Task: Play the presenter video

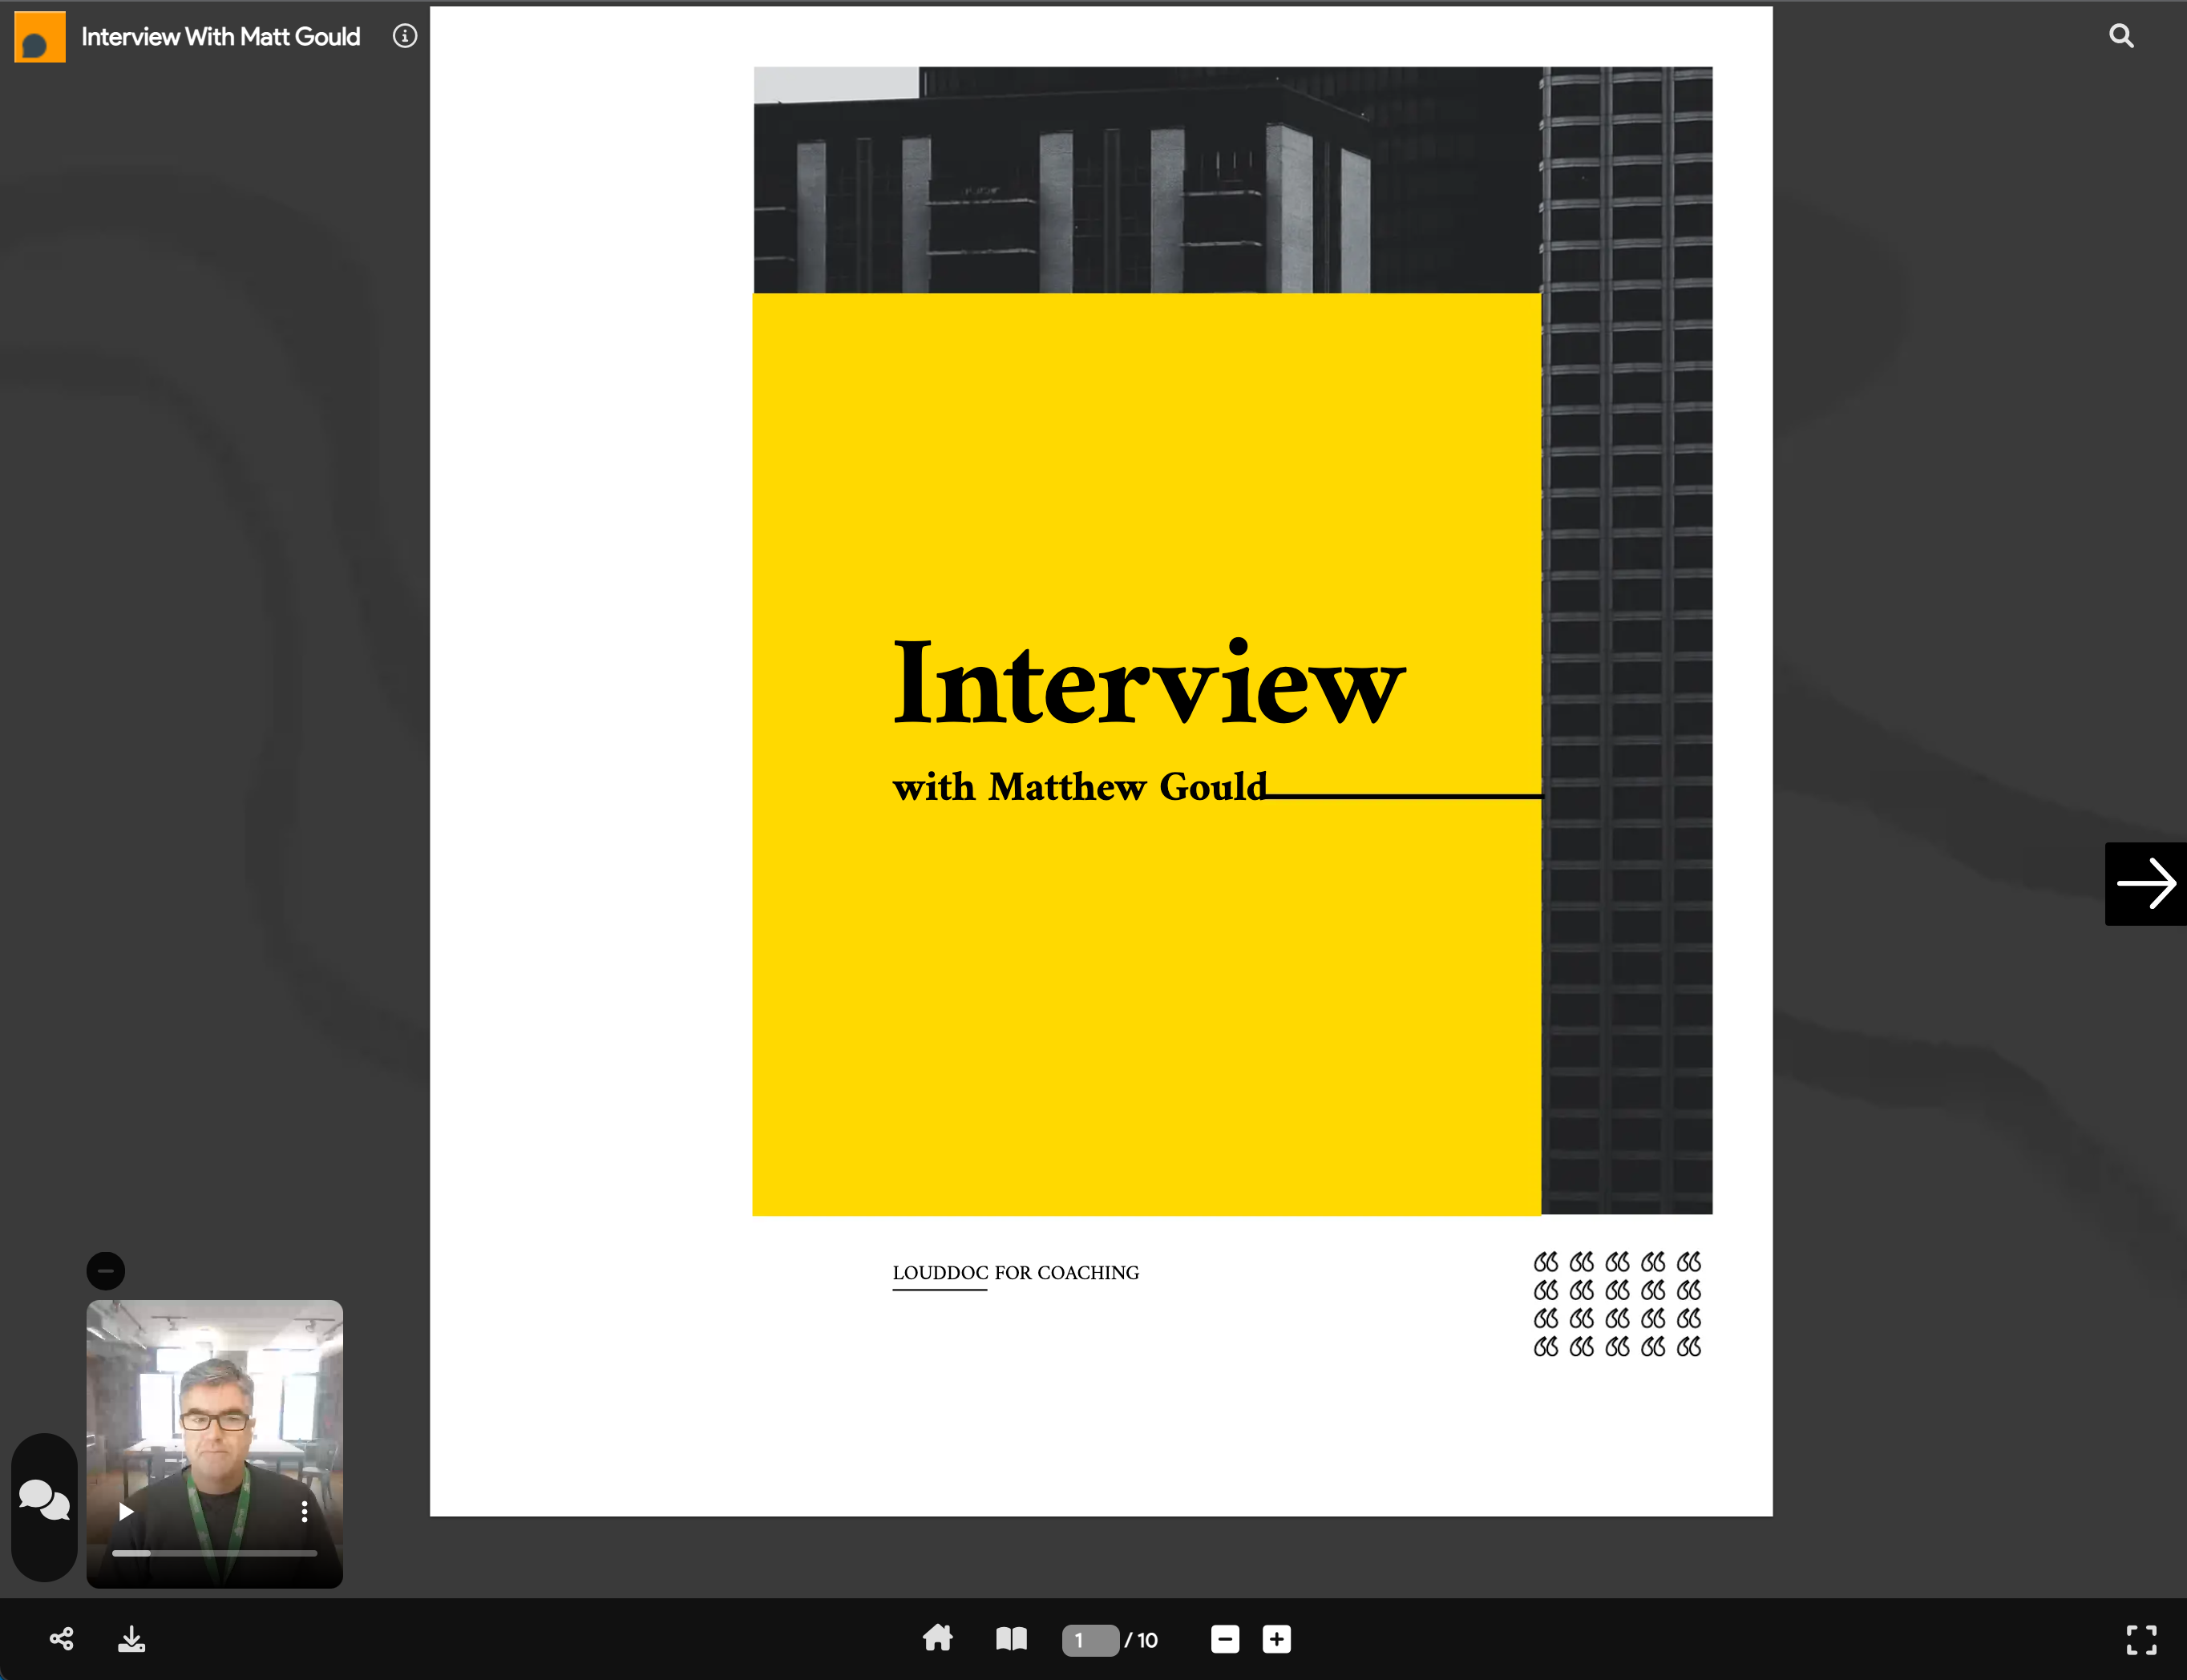Action: point(126,1511)
